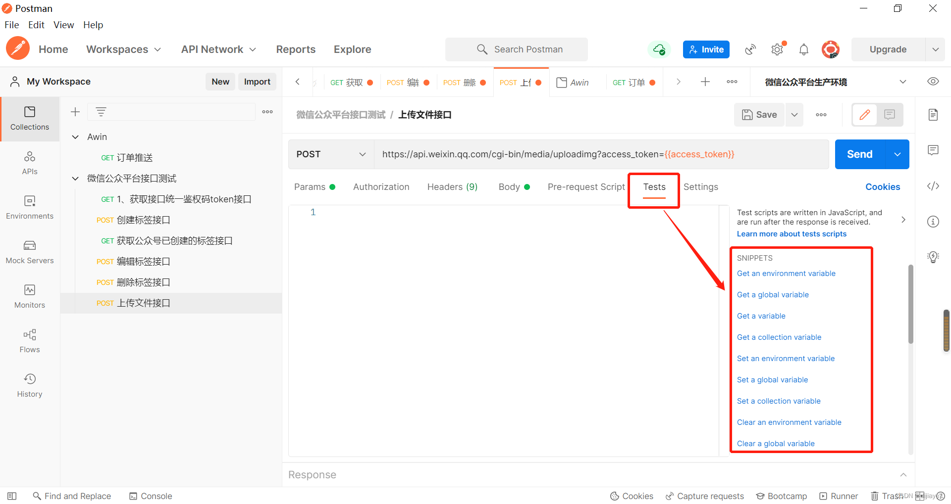Open the collections panel three-dot options

pyautogui.click(x=267, y=112)
